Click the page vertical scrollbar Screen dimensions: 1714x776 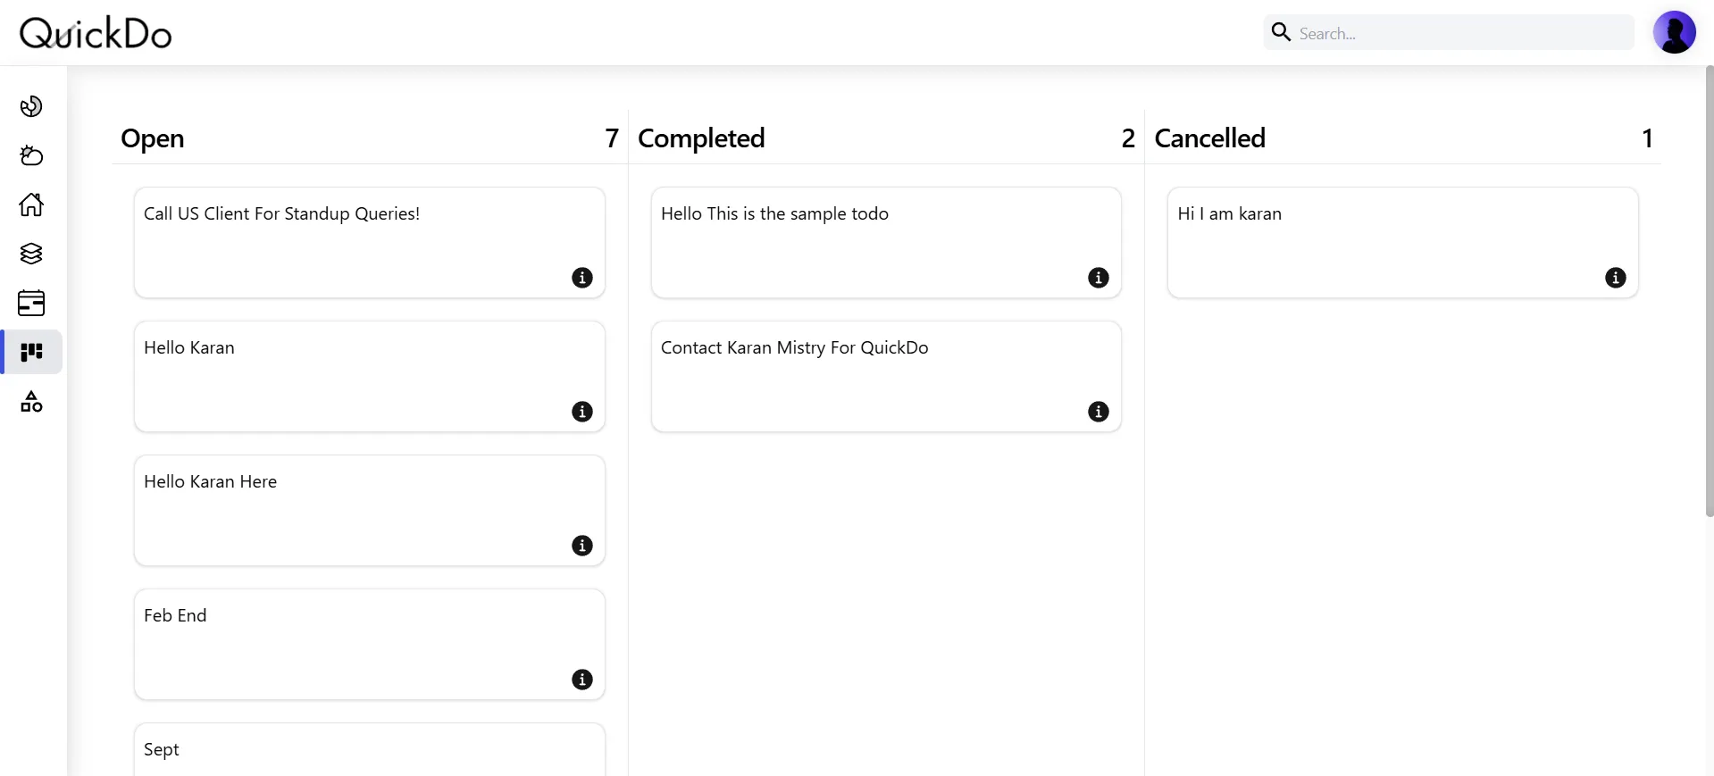tap(1709, 291)
